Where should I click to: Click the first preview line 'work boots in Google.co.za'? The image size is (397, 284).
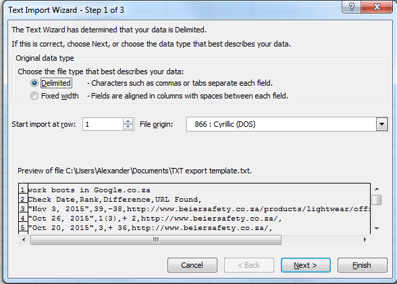89,190
